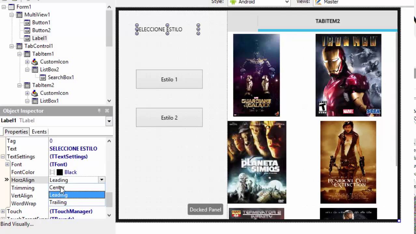Screen dimensions: 416x234
Task: Click the Android icon in Style selector
Action: pos(233,2)
